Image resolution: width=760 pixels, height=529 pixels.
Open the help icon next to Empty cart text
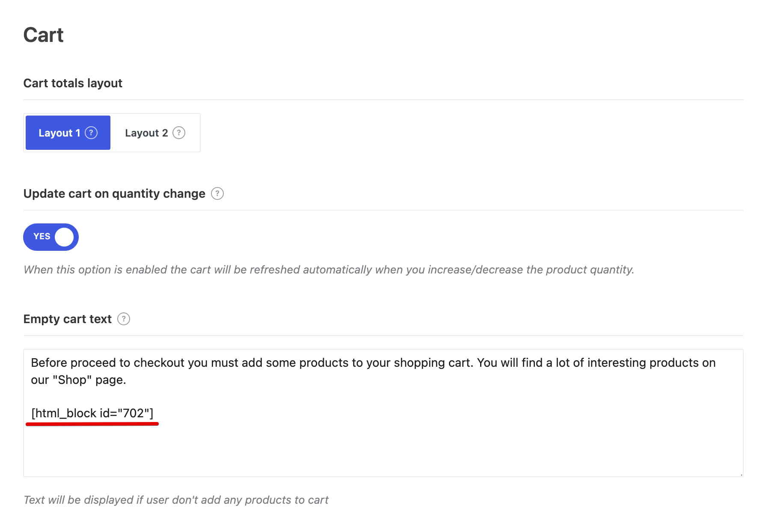coord(124,319)
